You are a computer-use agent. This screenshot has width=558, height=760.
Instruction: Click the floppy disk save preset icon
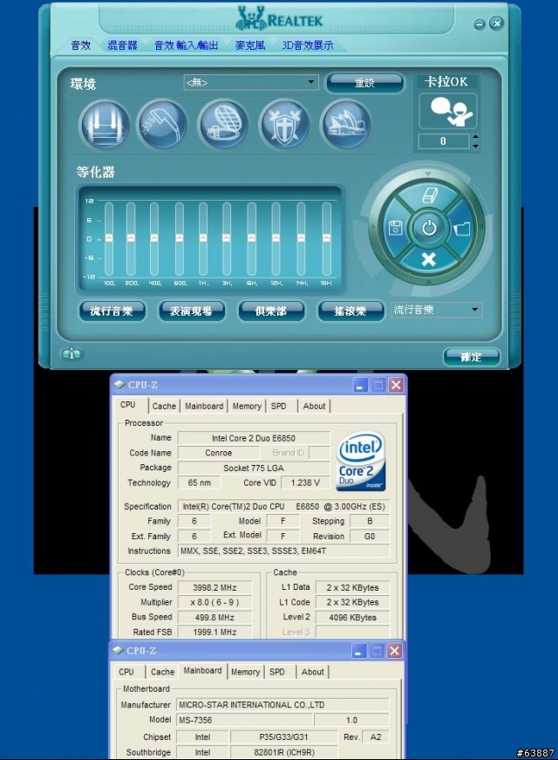395,228
